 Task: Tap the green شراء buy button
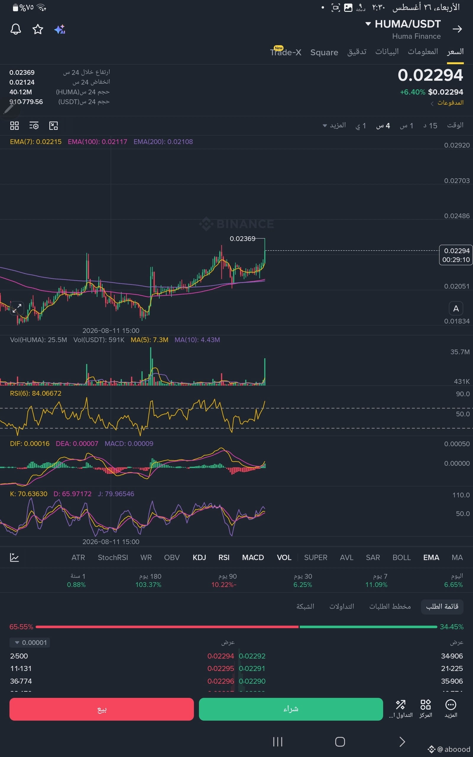pyautogui.click(x=291, y=709)
